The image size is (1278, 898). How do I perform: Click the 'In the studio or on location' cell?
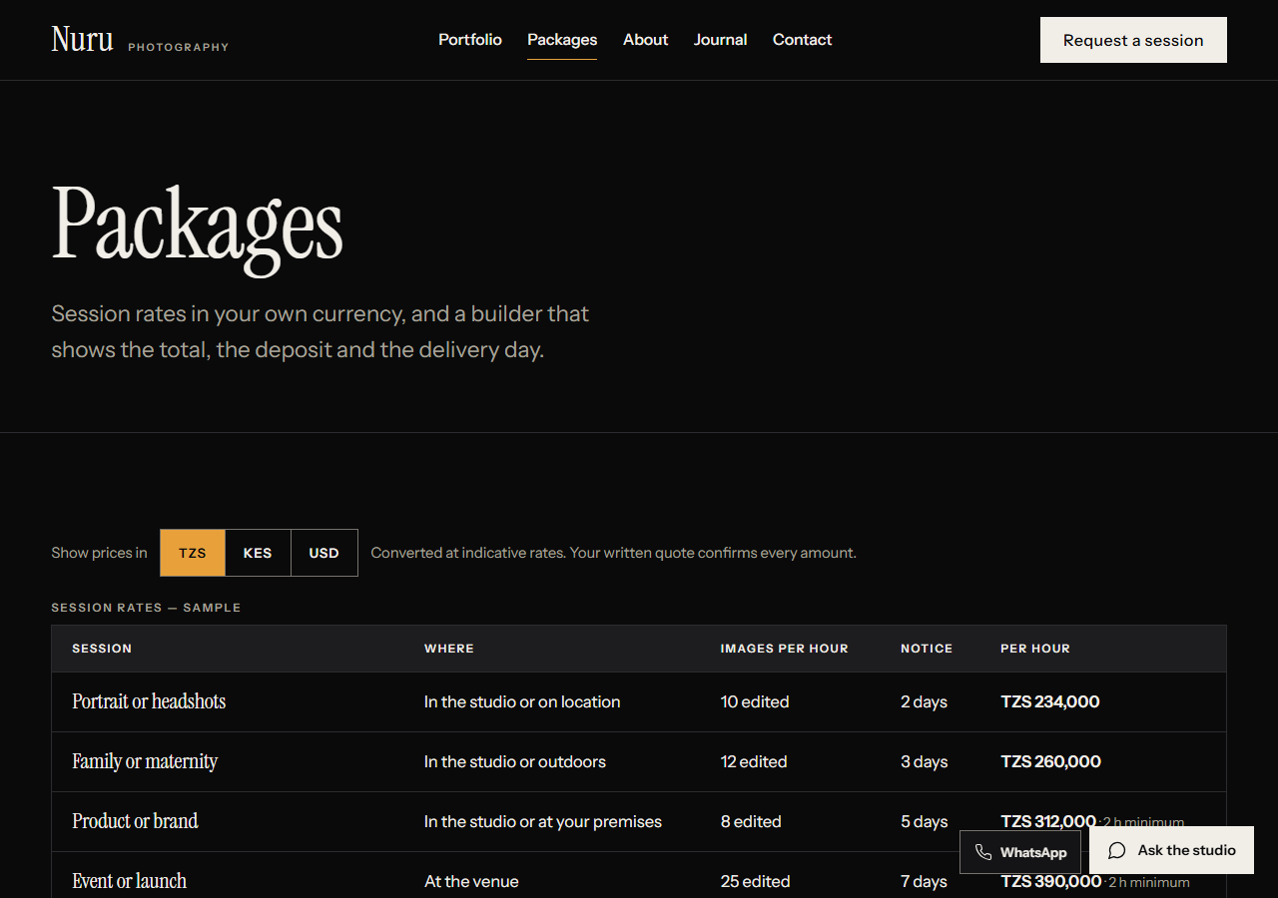coord(522,701)
